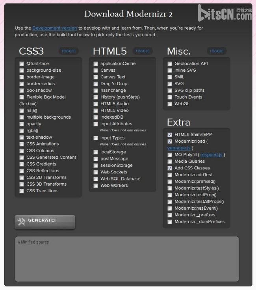The image size is (256, 290).
Task: Check the border-radius option
Action: (22, 84)
